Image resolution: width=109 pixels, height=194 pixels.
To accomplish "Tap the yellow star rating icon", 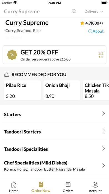I will click(82, 23).
